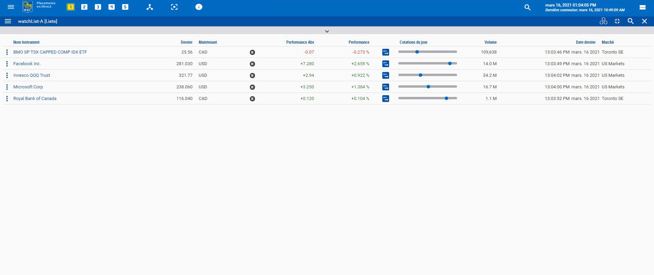Screen dimensions: 654x275
Task: Switch to workspace 4
Action: point(112,7)
